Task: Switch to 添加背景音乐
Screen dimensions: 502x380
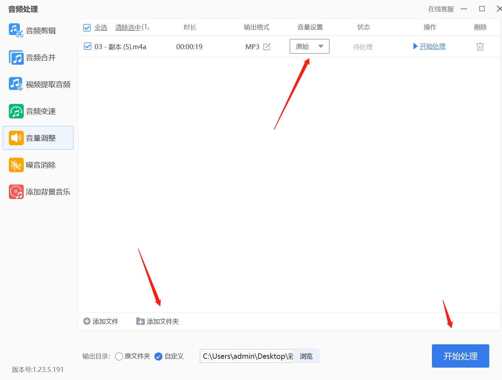Action: [x=42, y=192]
